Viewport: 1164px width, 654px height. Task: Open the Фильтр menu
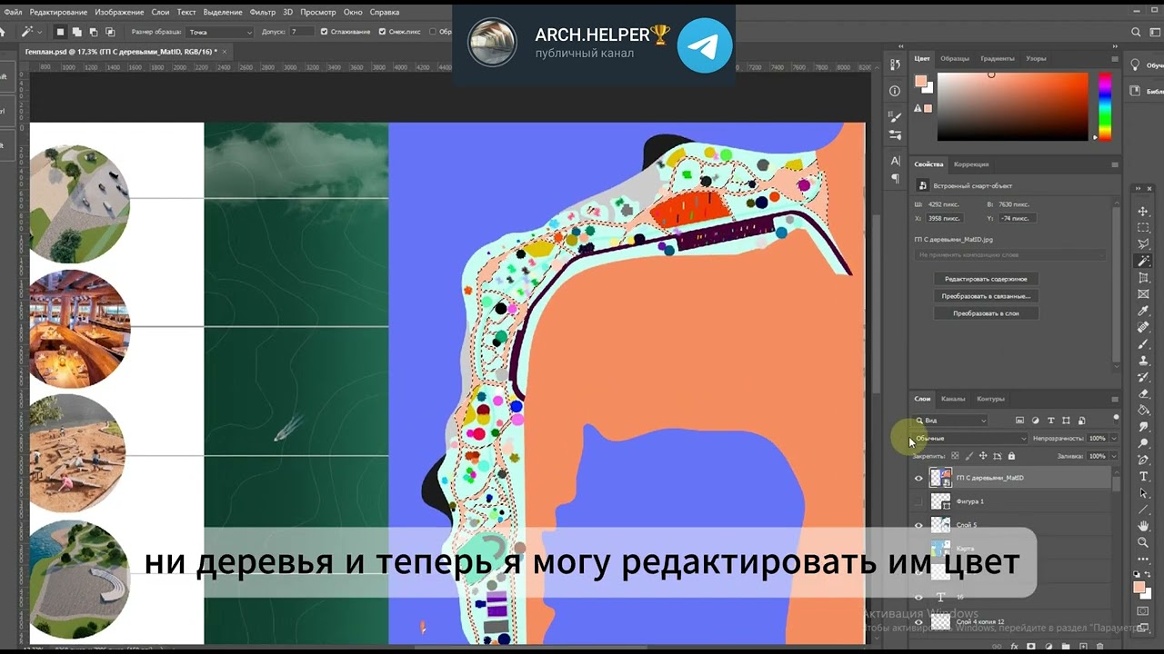coord(262,12)
